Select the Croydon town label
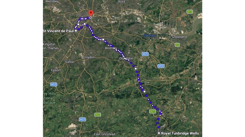245x137 pixels. click(x=89, y=57)
